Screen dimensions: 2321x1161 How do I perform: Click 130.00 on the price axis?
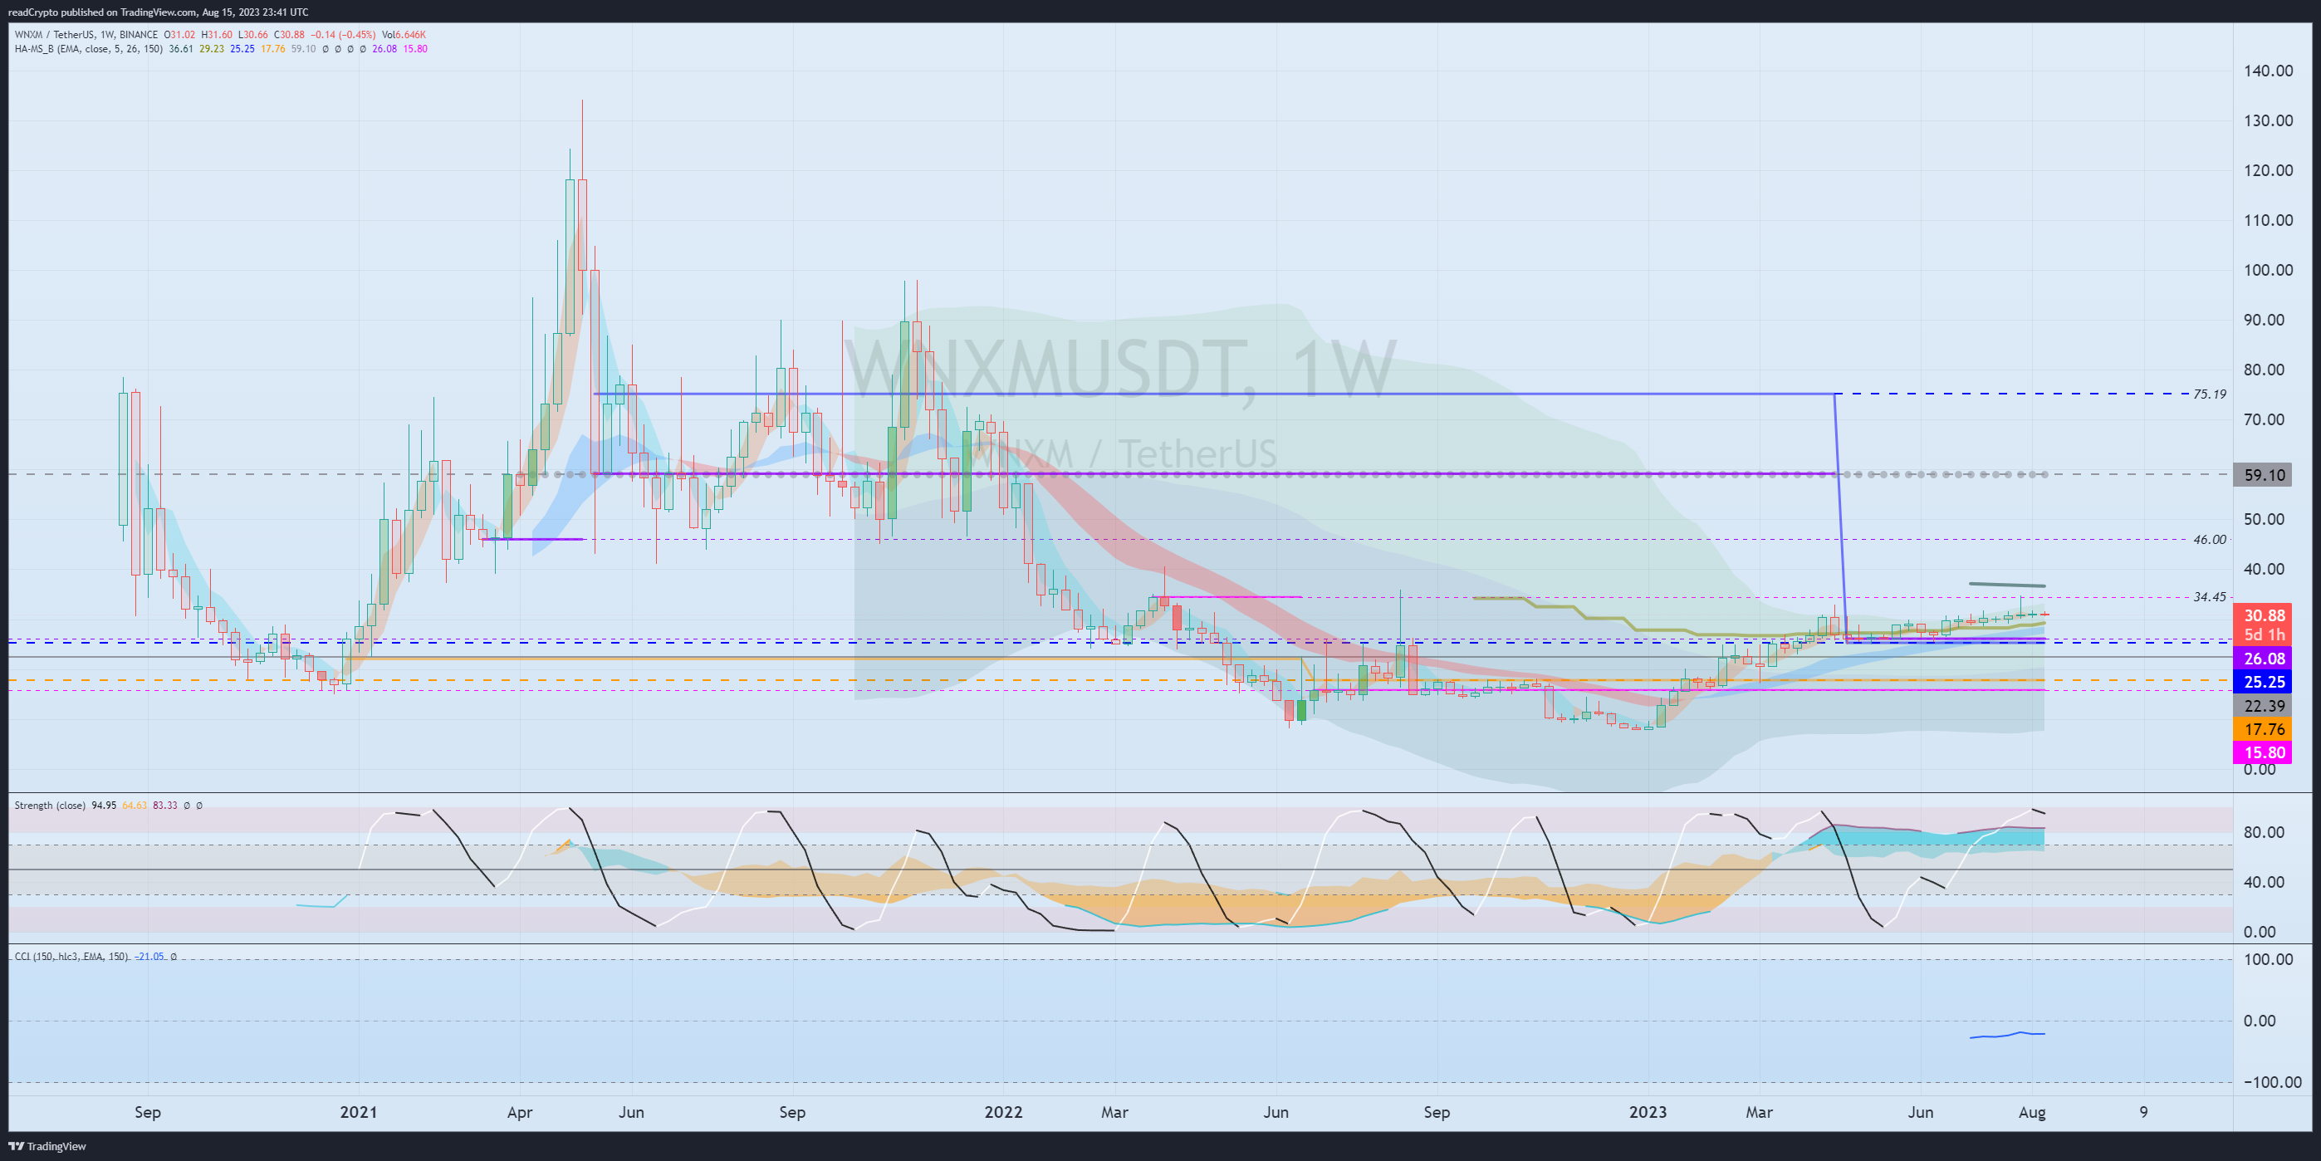(x=2268, y=120)
